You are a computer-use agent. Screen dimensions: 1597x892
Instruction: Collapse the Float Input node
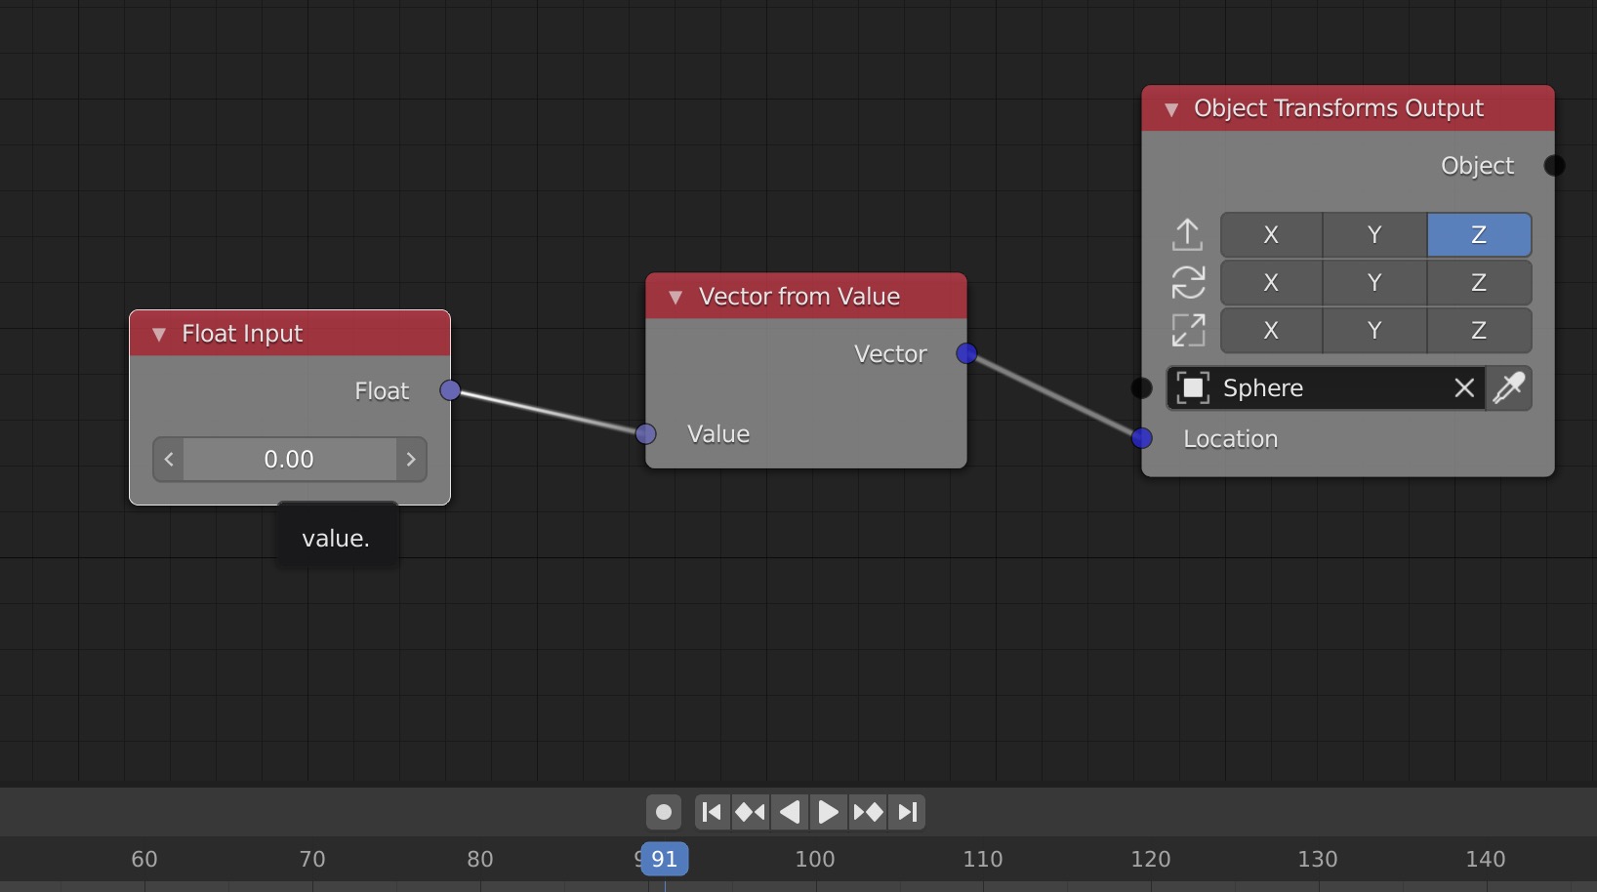[x=159, y=335]
